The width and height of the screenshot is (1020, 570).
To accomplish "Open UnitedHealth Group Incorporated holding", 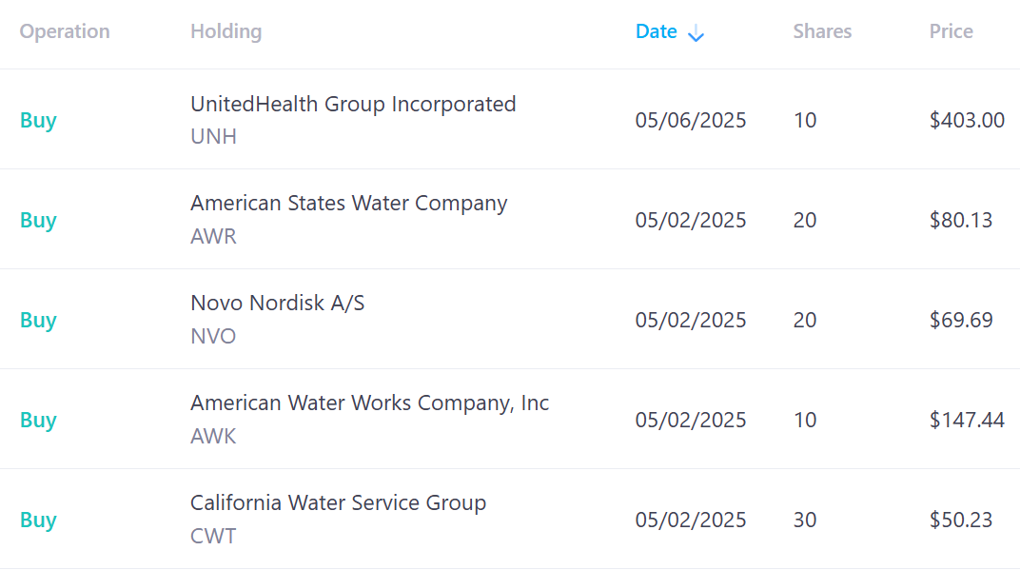I will [x=353, y=104].
